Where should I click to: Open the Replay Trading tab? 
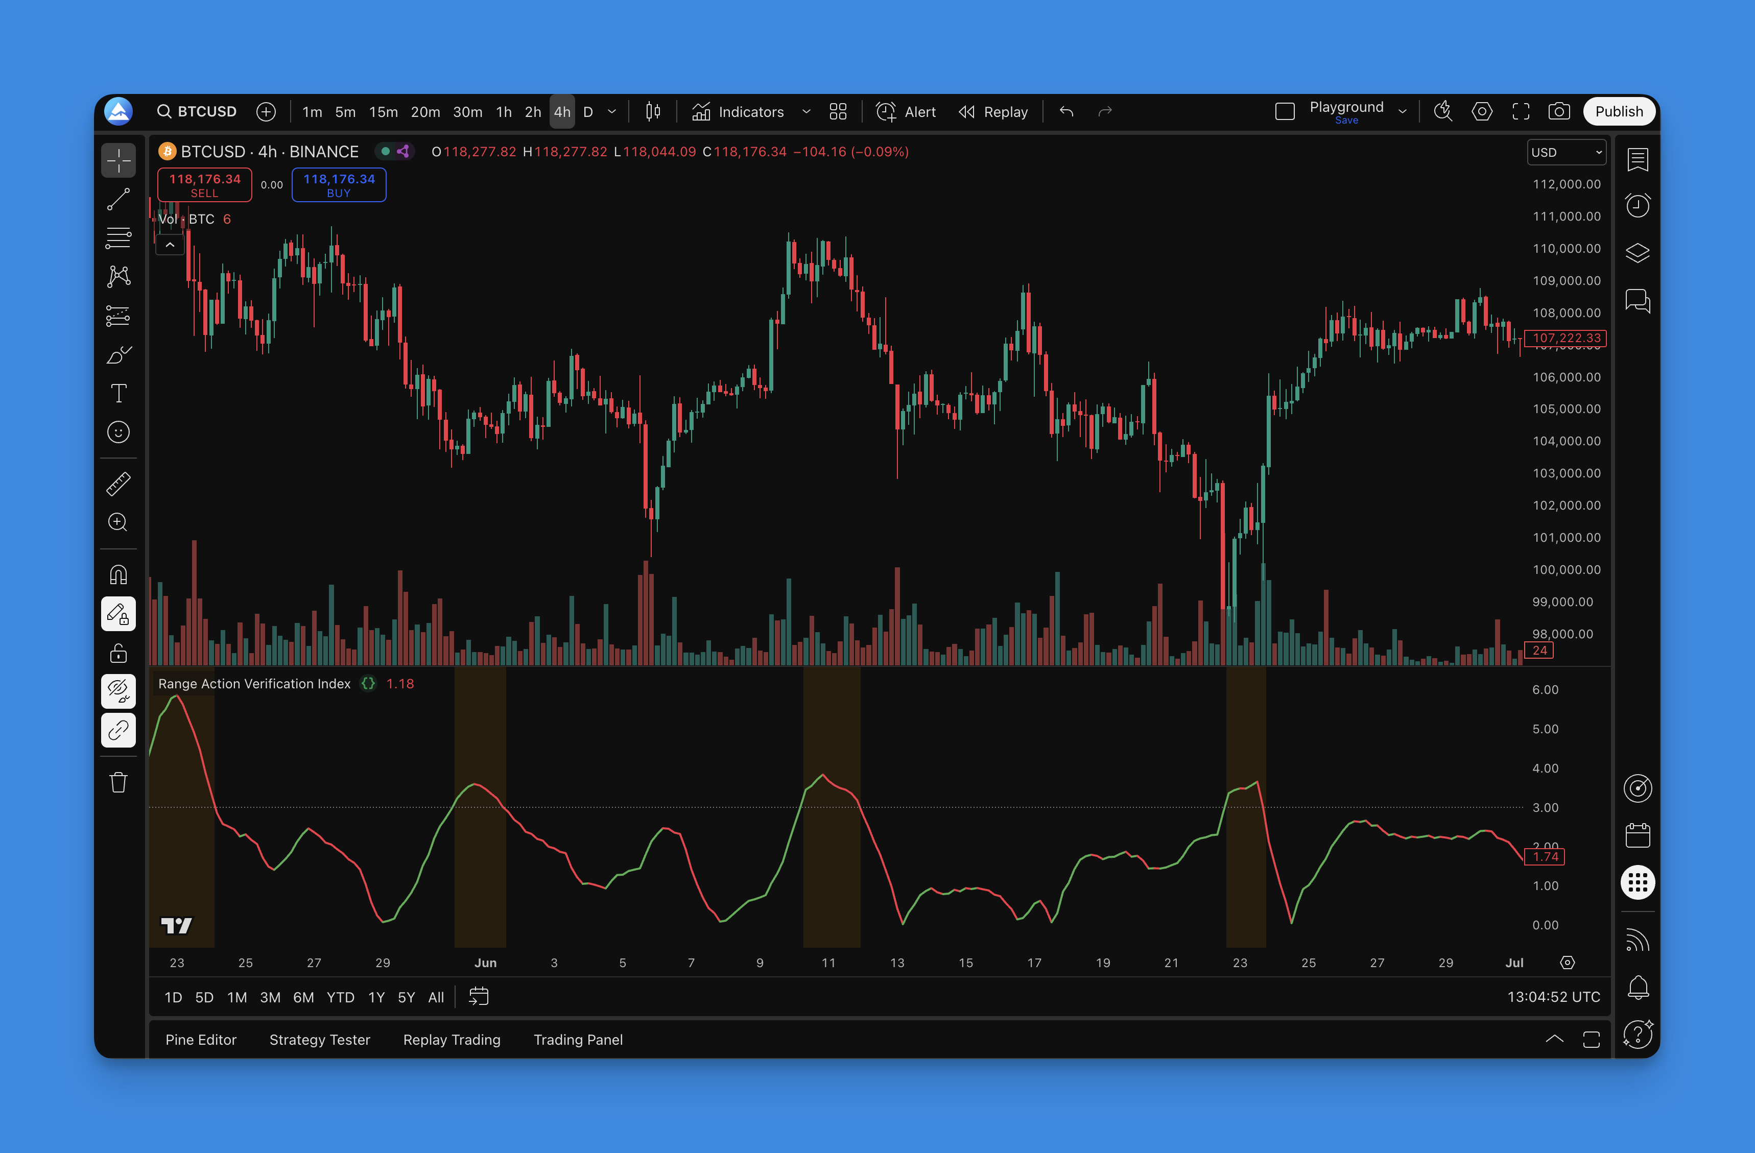(x=452, y=1040)
